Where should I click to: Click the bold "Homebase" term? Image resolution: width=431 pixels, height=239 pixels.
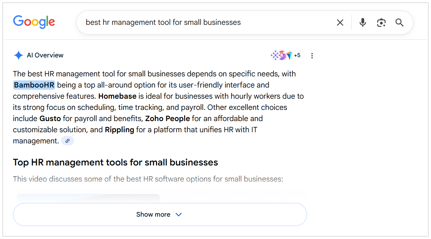(x=117, y=96)
